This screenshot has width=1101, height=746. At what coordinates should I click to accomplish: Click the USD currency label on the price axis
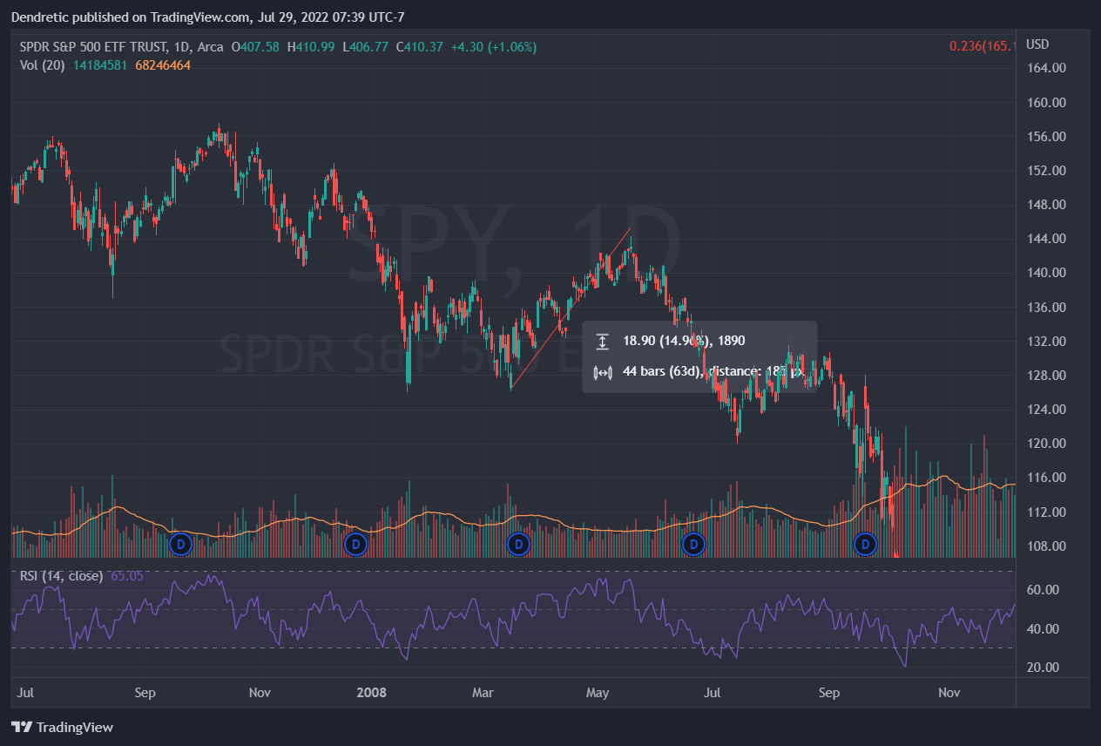coord(1037,44)
